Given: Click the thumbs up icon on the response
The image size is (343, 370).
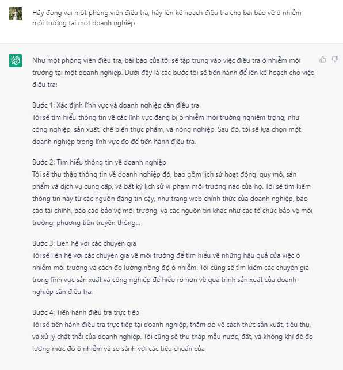Looking at the screenshot, I should tap(323, 59).
